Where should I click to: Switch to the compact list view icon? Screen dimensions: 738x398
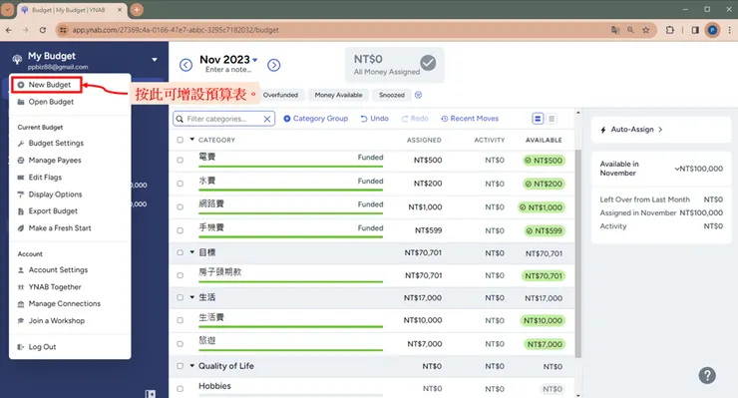pyautogui.click(x=552, y=119)
